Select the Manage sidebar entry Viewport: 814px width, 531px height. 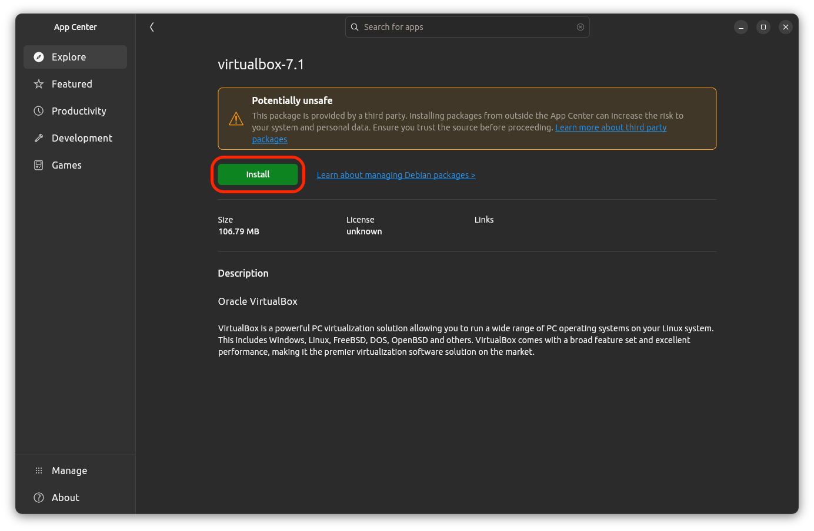(69, 470)
